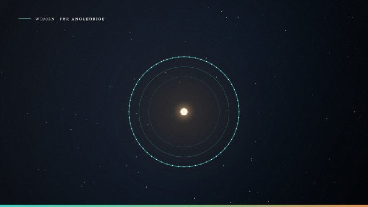This screenshot has width=368, height=207.
Task: Click the teal-to-orange progress bar at the bottom
Action: click(184, 206)
